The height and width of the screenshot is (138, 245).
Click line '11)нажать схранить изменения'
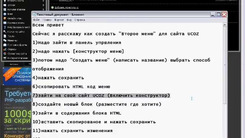point(72,131)
